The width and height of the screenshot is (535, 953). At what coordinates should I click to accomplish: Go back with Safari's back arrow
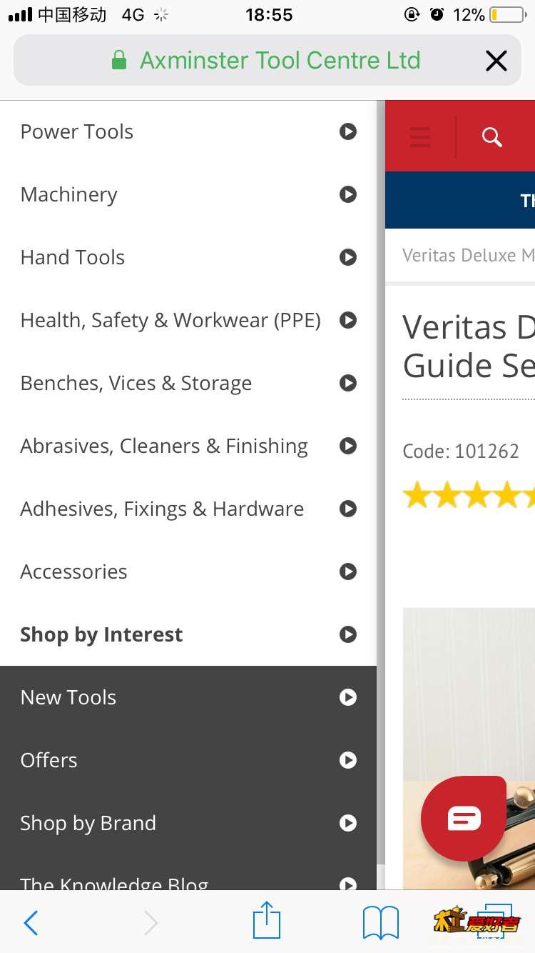point(31,923)
